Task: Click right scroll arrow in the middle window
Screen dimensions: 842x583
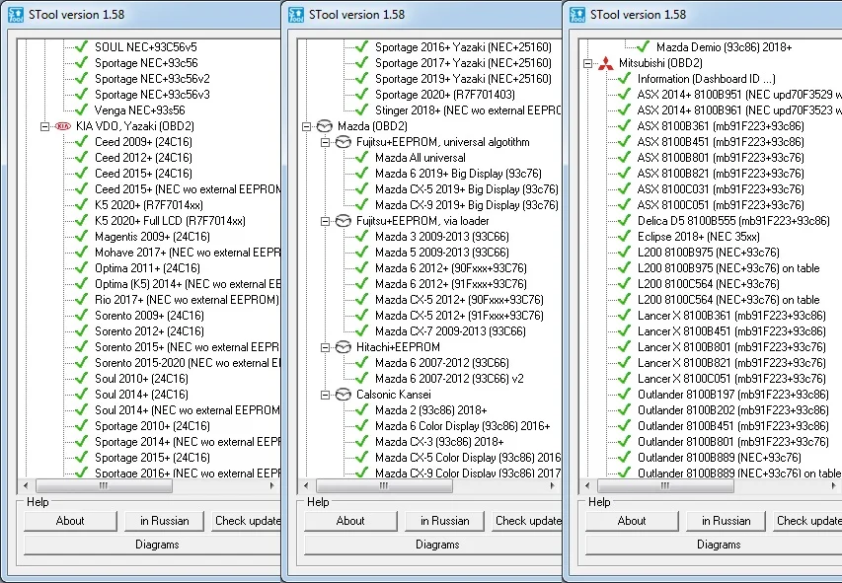Action: (553, 485)
